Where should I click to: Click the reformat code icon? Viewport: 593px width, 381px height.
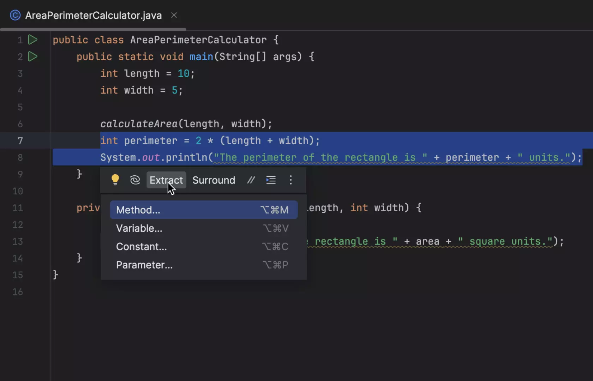click(x=271, y=180)
